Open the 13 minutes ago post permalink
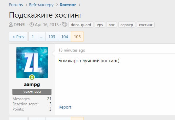 point(72,50)
